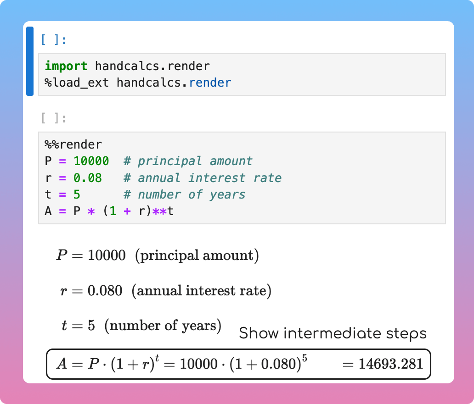This screenshot has height=404, width=474.
Task: Click the first cell's blue prompt brackets
Action: coord(54,40)
